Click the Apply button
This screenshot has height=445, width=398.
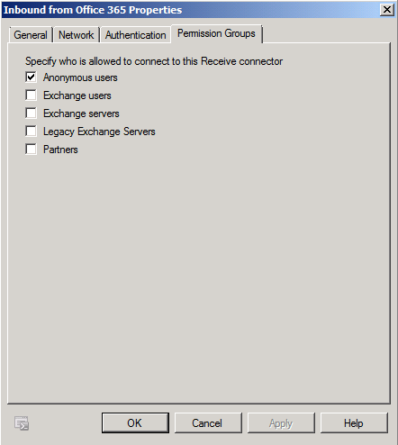[x=281, y=422]
